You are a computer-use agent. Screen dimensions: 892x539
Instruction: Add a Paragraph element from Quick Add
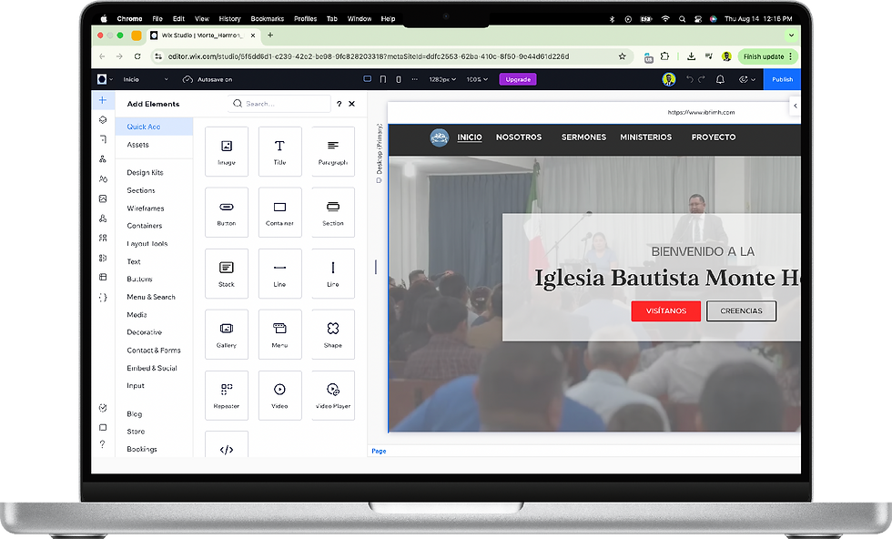pos(333,151)
